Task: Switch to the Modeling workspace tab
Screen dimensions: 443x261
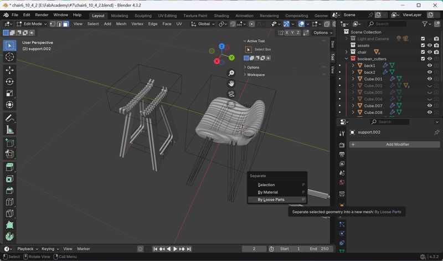Action: (x=120, y=16)
